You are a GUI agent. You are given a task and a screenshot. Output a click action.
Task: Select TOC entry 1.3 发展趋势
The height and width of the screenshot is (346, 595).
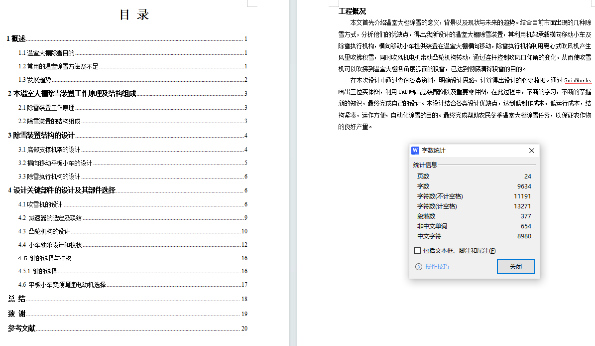pyautogui.click(x=35, y=80)
